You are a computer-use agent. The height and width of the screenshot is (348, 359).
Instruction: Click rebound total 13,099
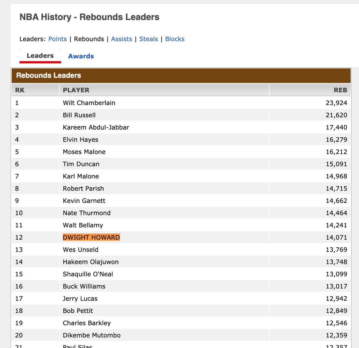coord(336,274)
